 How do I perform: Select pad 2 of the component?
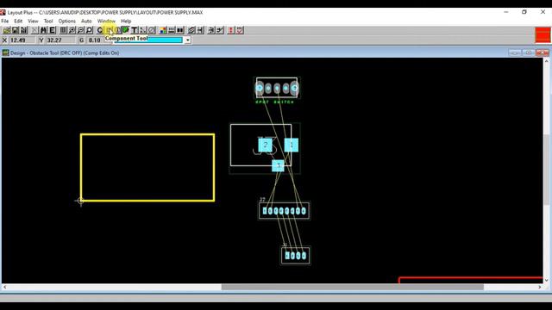(x=265, y=145)
